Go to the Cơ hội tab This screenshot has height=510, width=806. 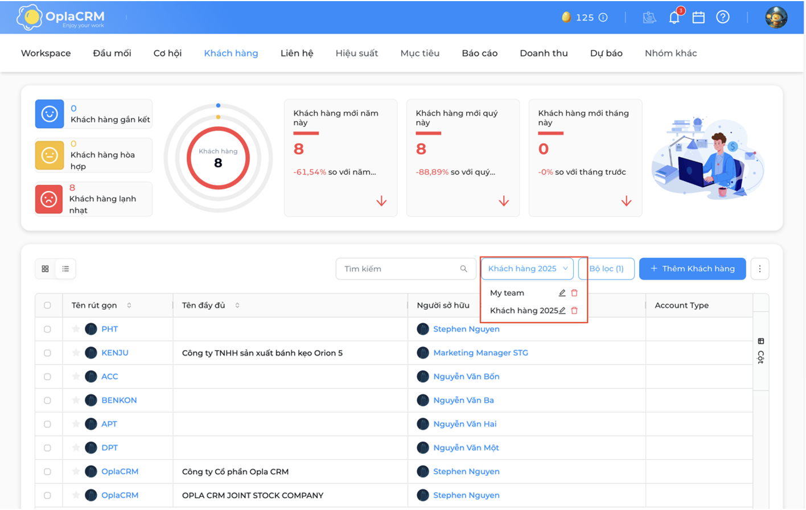(x=167, y=53)
